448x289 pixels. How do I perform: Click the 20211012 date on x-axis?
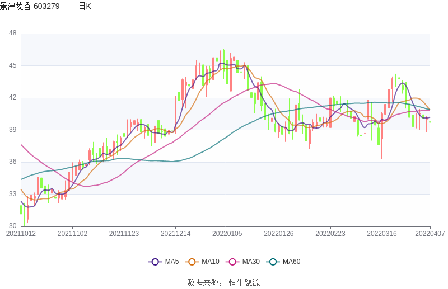click(x=21, y=234)
